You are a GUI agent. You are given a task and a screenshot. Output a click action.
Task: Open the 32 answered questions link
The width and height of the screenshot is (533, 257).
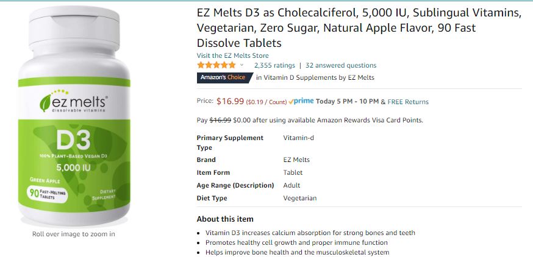click(x=341, y=65)
